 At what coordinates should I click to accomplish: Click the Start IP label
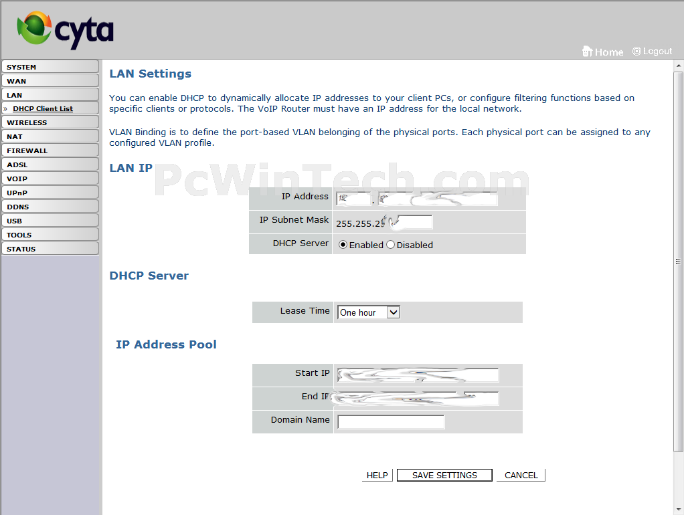tap(313, 373)
